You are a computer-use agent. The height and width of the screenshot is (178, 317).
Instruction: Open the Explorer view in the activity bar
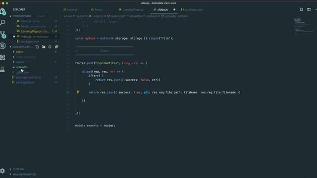[x=3, y=12]
